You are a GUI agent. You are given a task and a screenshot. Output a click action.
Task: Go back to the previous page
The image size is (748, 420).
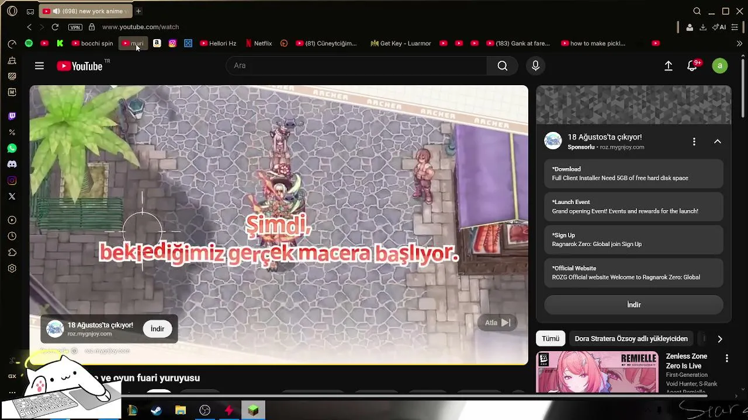(29, 27)
